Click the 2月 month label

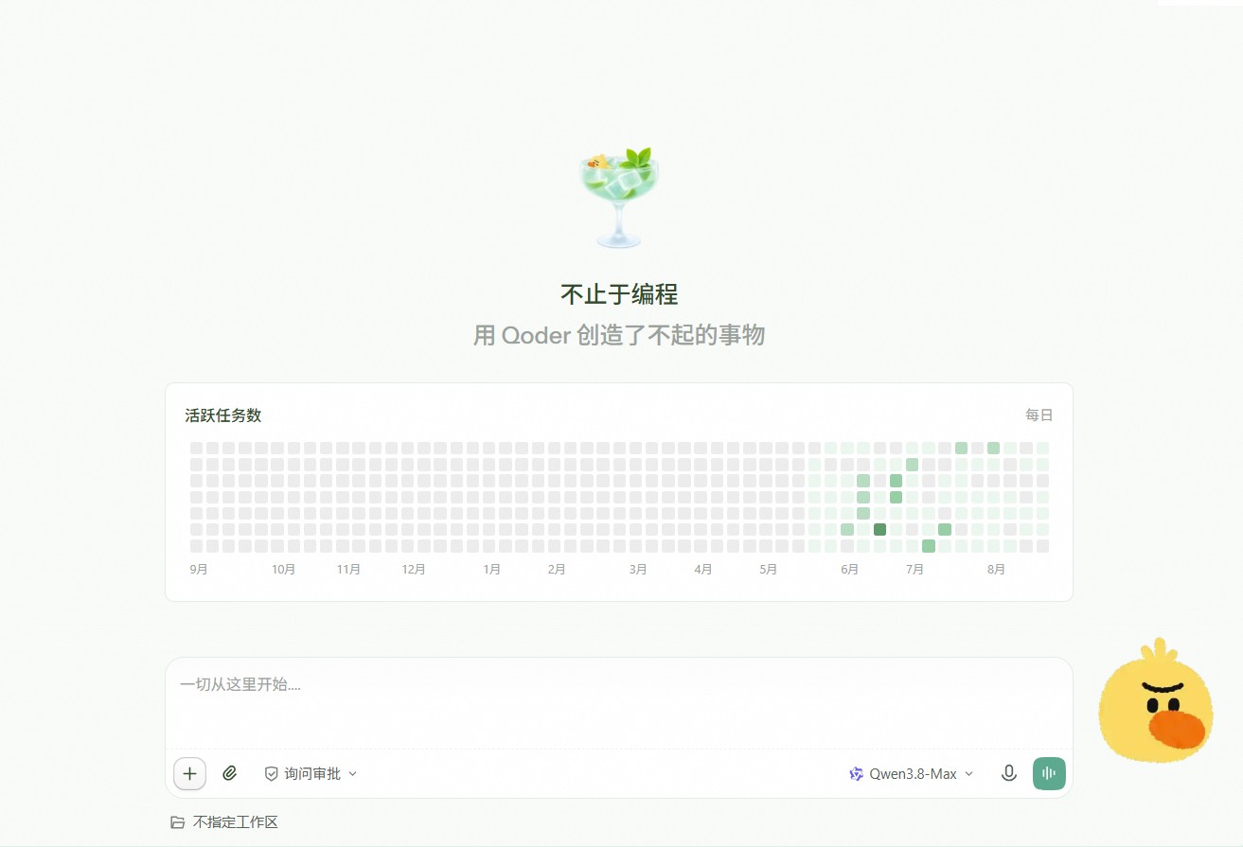(557, 569)
